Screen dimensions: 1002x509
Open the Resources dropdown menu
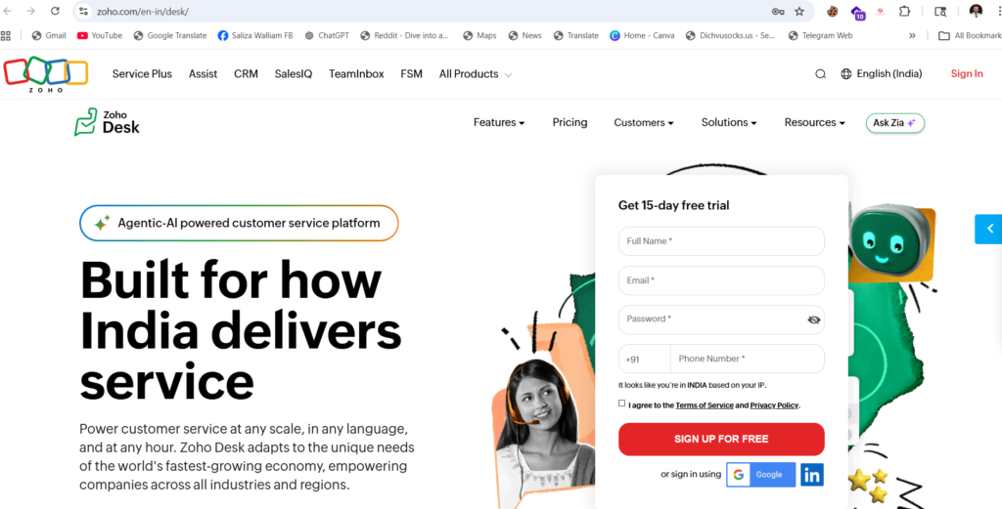[815, 122]
